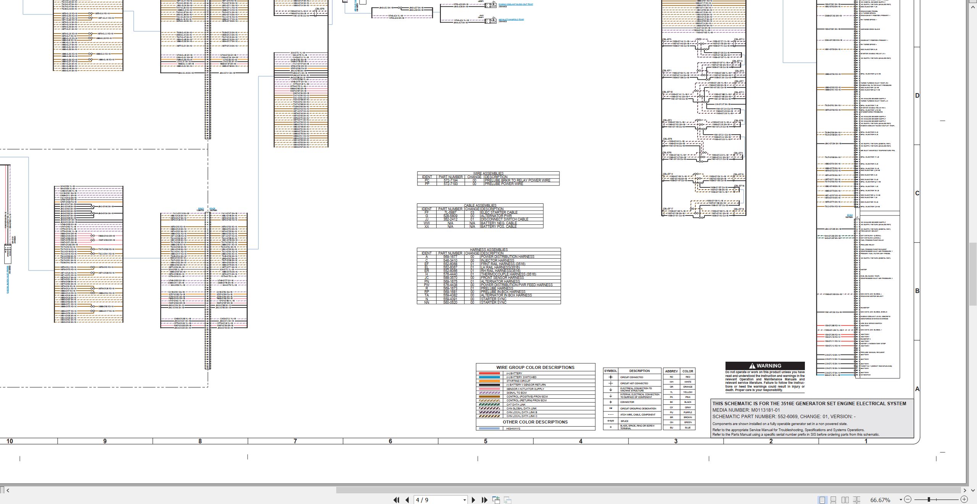Screen dimensions: 977x504
Task: Click the PURPLE color abbreviation row
Action: (x=679, y=412)
